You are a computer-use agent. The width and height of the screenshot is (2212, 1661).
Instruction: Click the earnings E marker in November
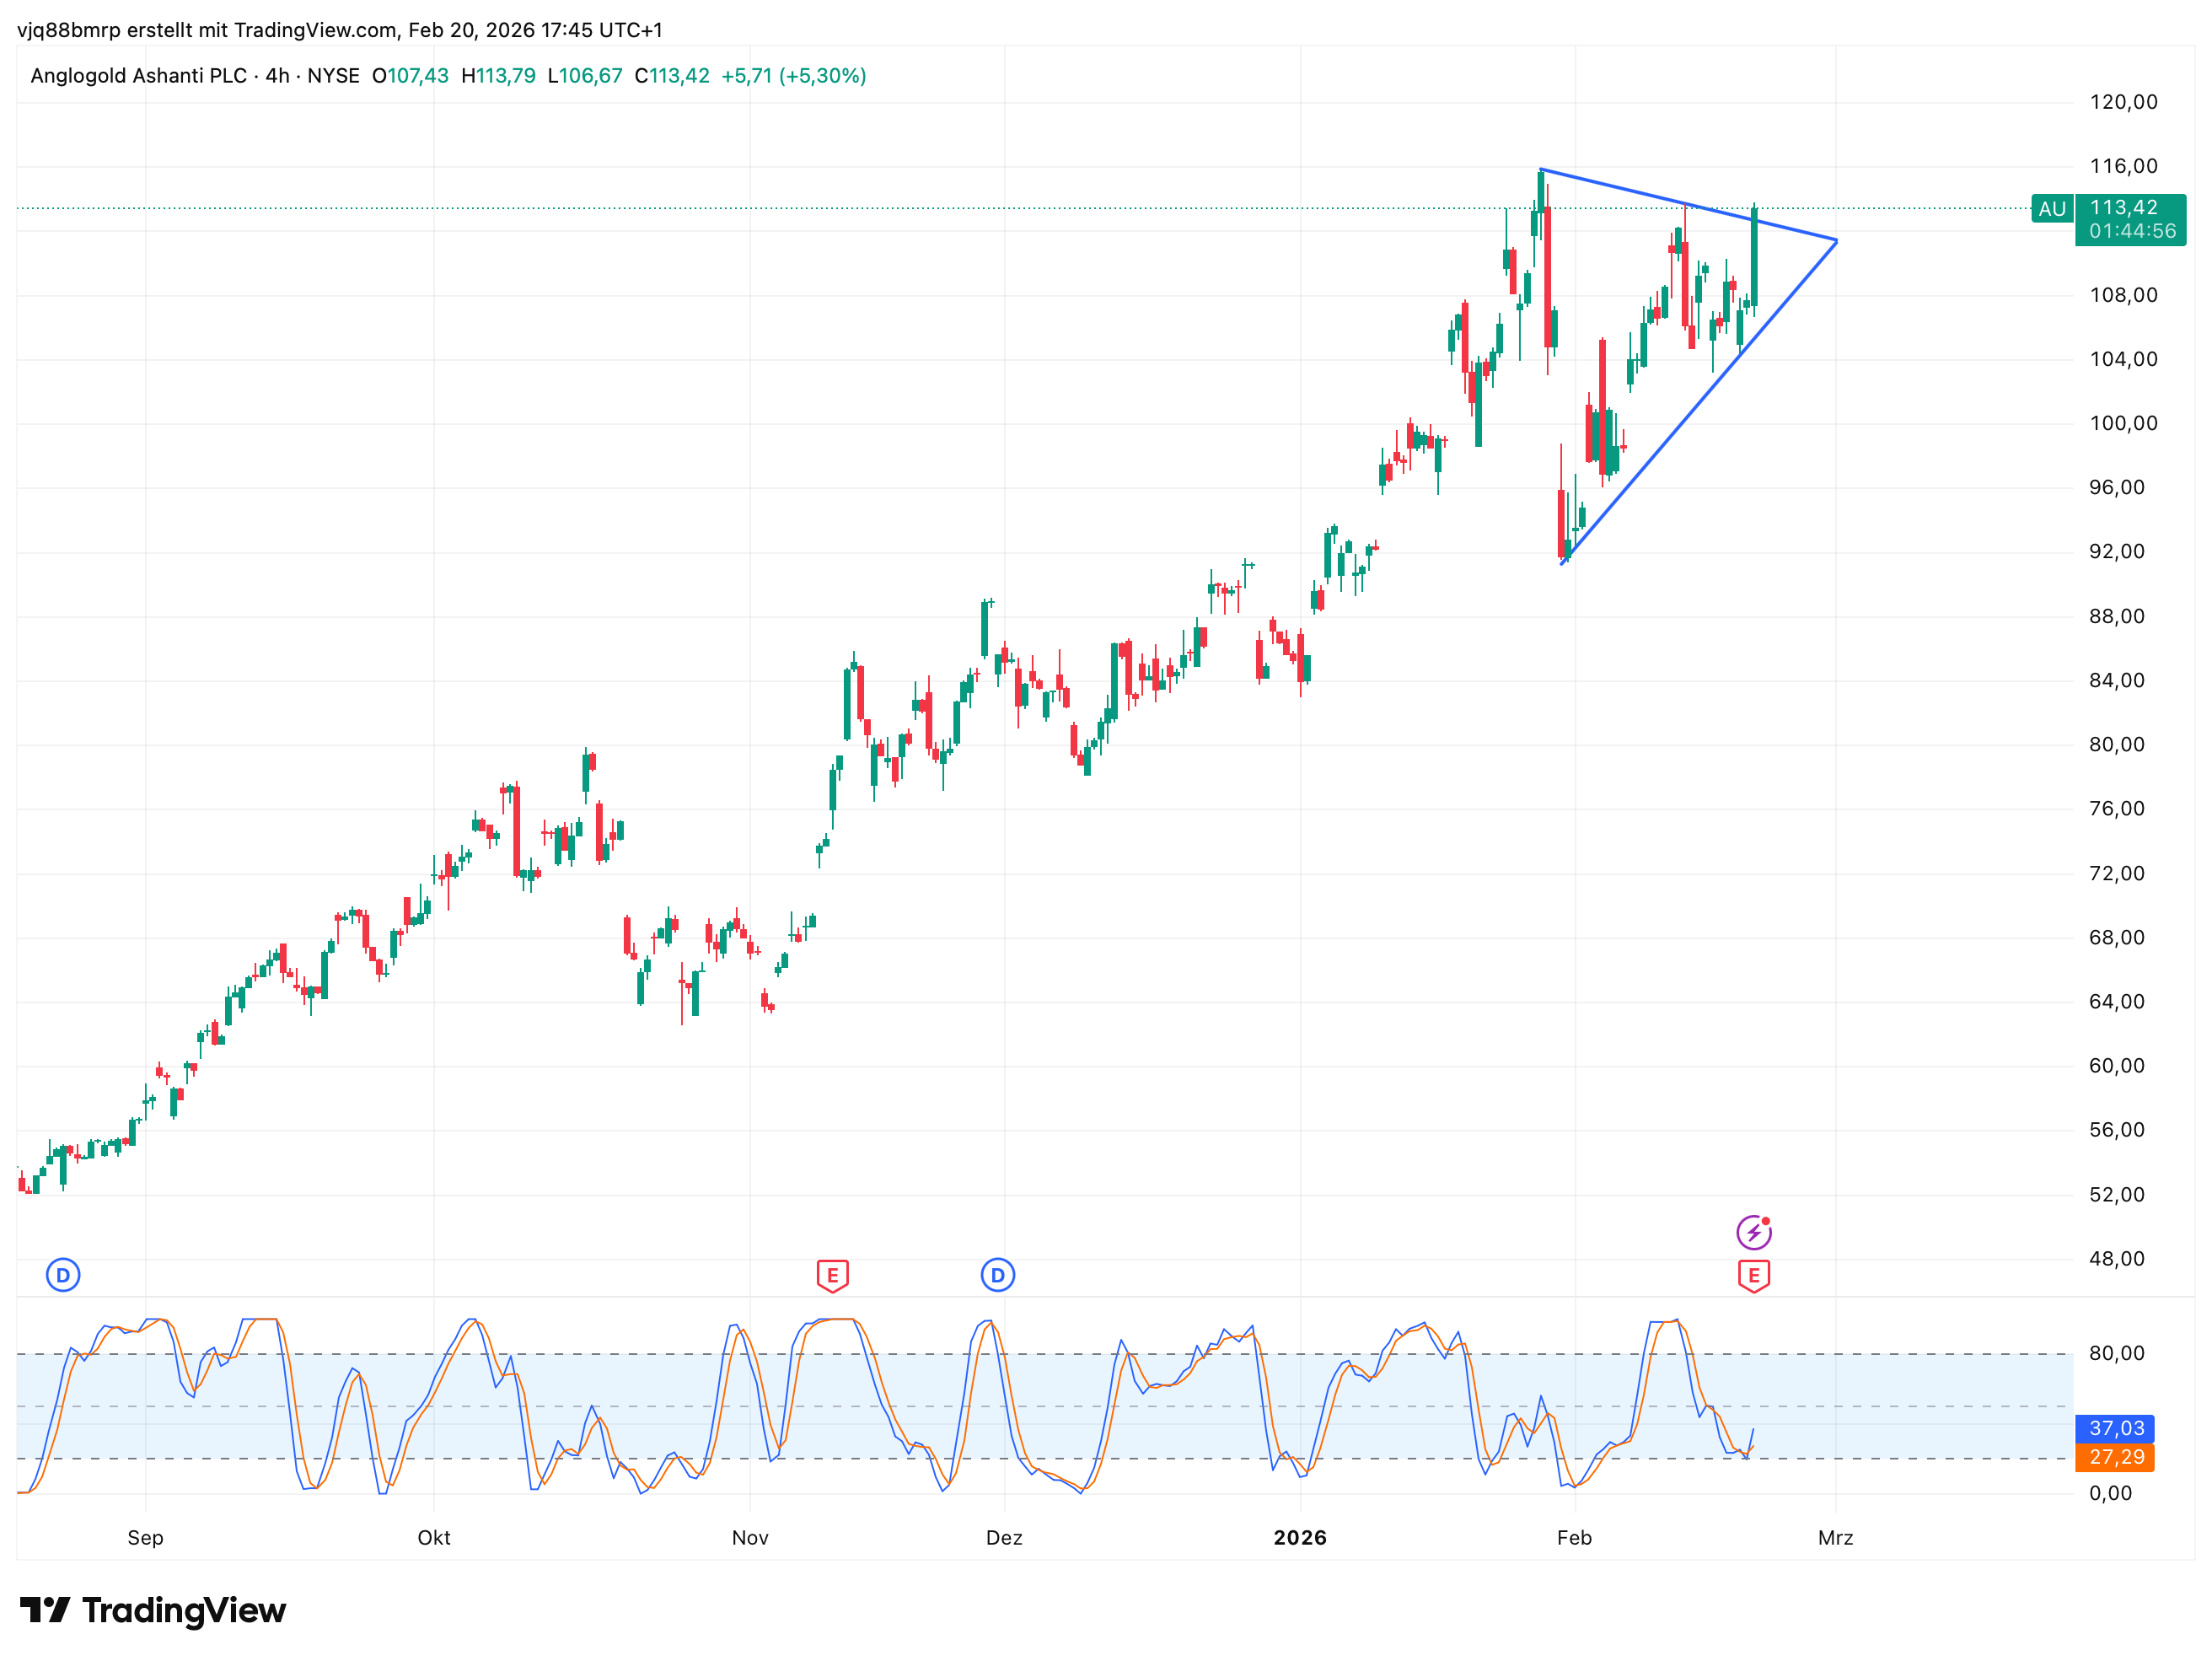click(x=832, y=1275)
